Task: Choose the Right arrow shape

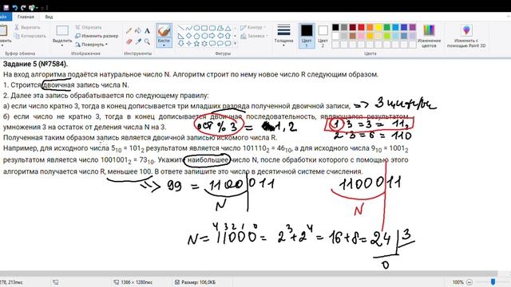Action: tap(212, 36)
